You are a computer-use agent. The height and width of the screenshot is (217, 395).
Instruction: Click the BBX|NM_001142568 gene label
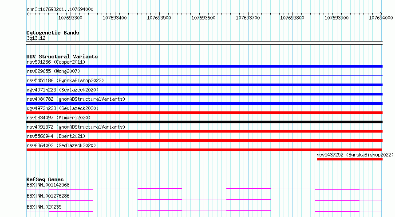click(48, 185)
